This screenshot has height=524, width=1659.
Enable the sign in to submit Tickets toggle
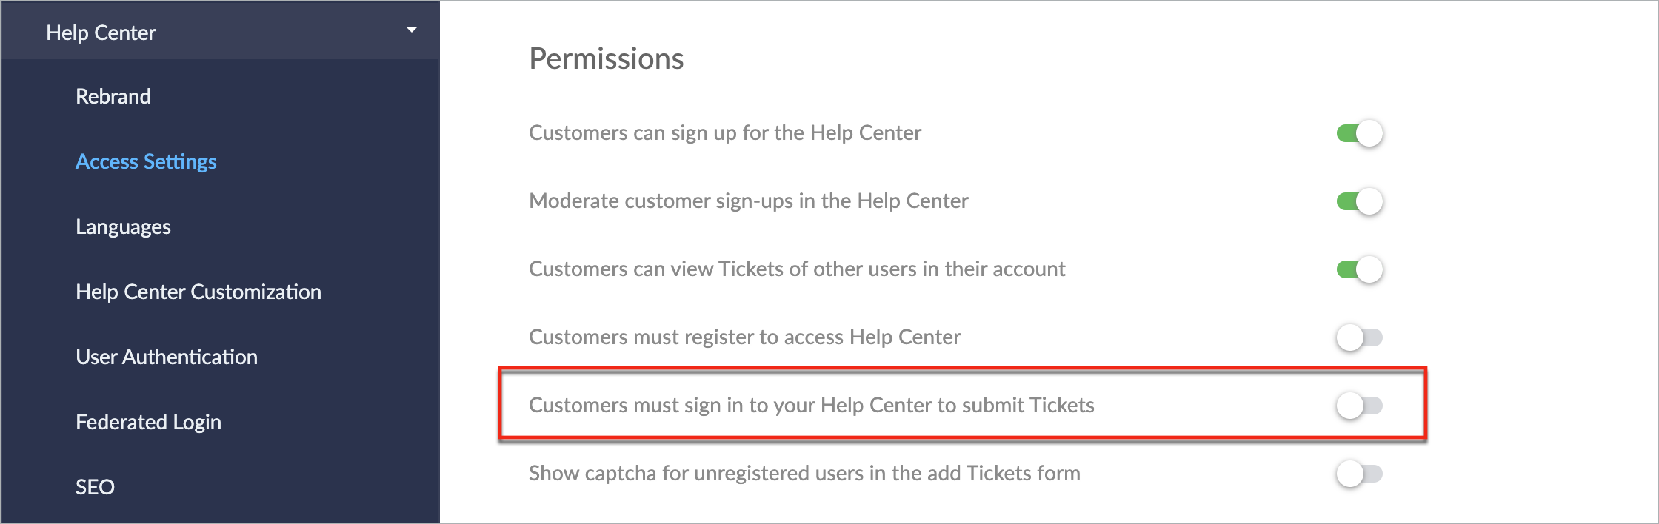pos(1359,406)
